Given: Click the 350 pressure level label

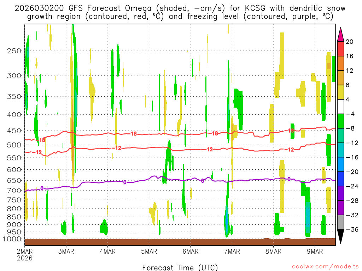Looking at the screenshot, I should pyautogui.click(x=14, y=97).
